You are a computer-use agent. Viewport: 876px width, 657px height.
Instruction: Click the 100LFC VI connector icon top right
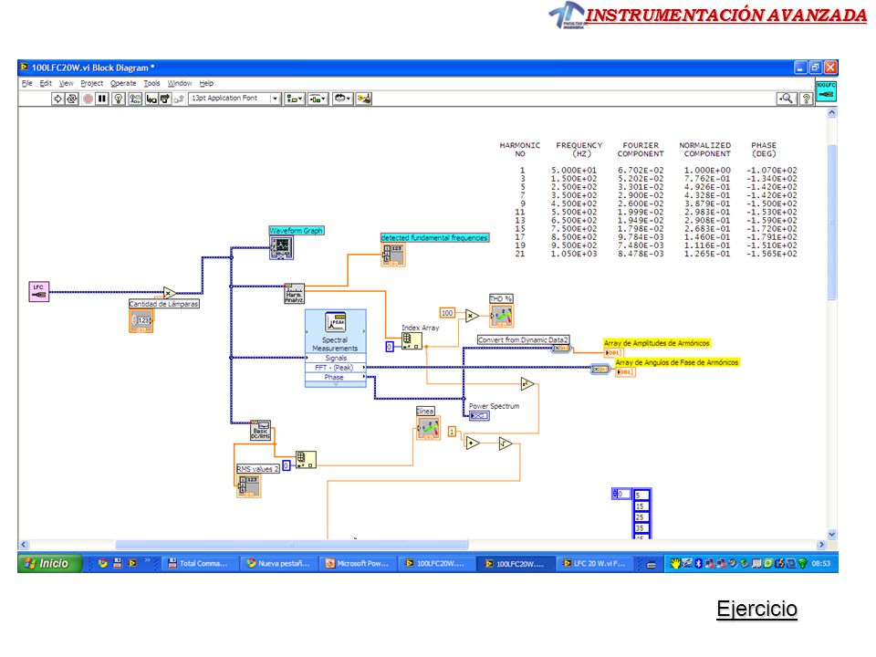click(x=826, y=90)
